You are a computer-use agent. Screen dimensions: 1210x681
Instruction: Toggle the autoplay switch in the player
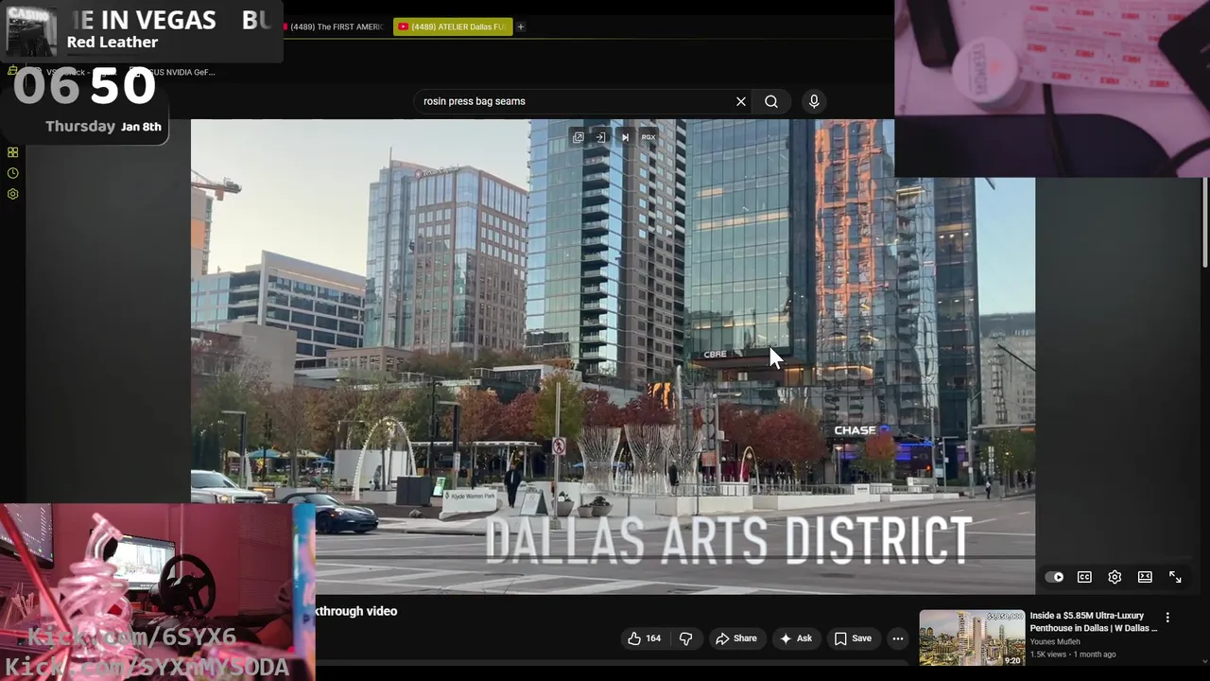point(1054,577)
